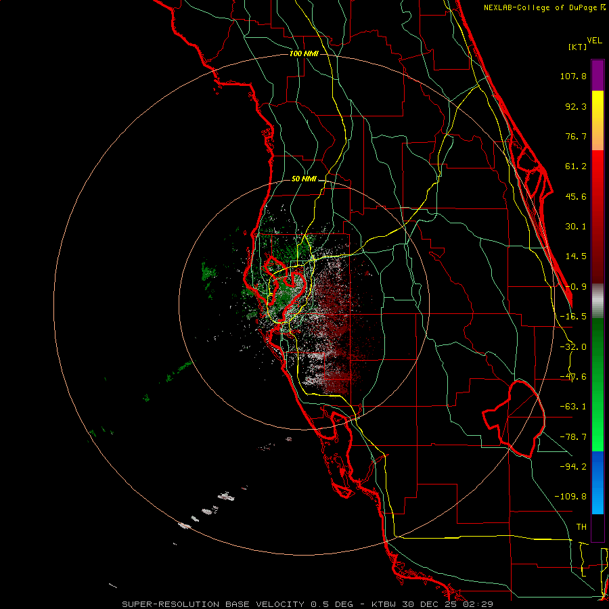Screen dimensions: 609x609
Task: Click the 50 NMI range ring label
Action: coord(304,179)
